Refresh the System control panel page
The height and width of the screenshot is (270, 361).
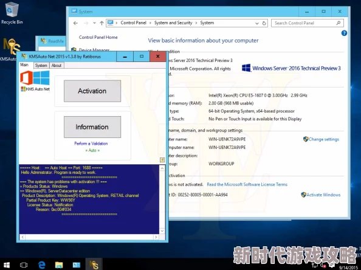tap(264, 23)
